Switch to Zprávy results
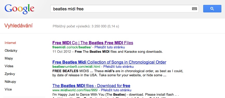The height and width of the screenshot is (98, 225). (x=10, y=74)
